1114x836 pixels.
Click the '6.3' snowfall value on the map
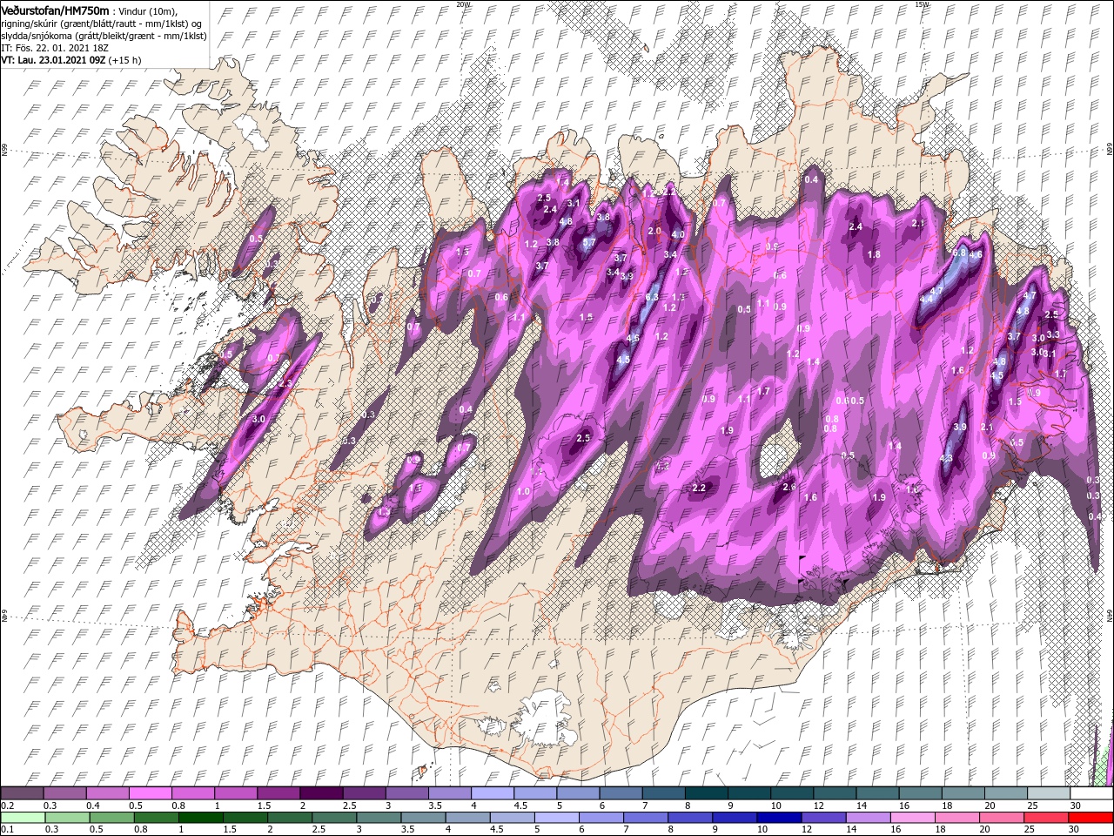point(653,297)
